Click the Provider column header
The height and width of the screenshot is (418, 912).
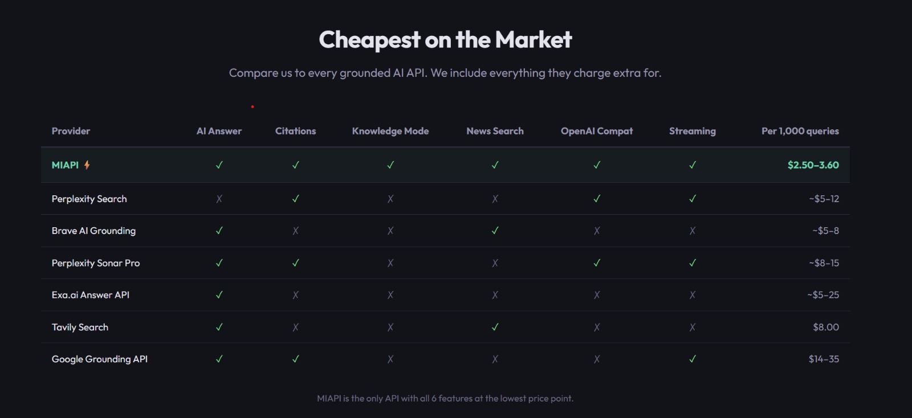71,131
